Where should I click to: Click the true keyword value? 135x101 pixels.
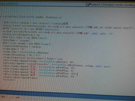coord(60,59)
